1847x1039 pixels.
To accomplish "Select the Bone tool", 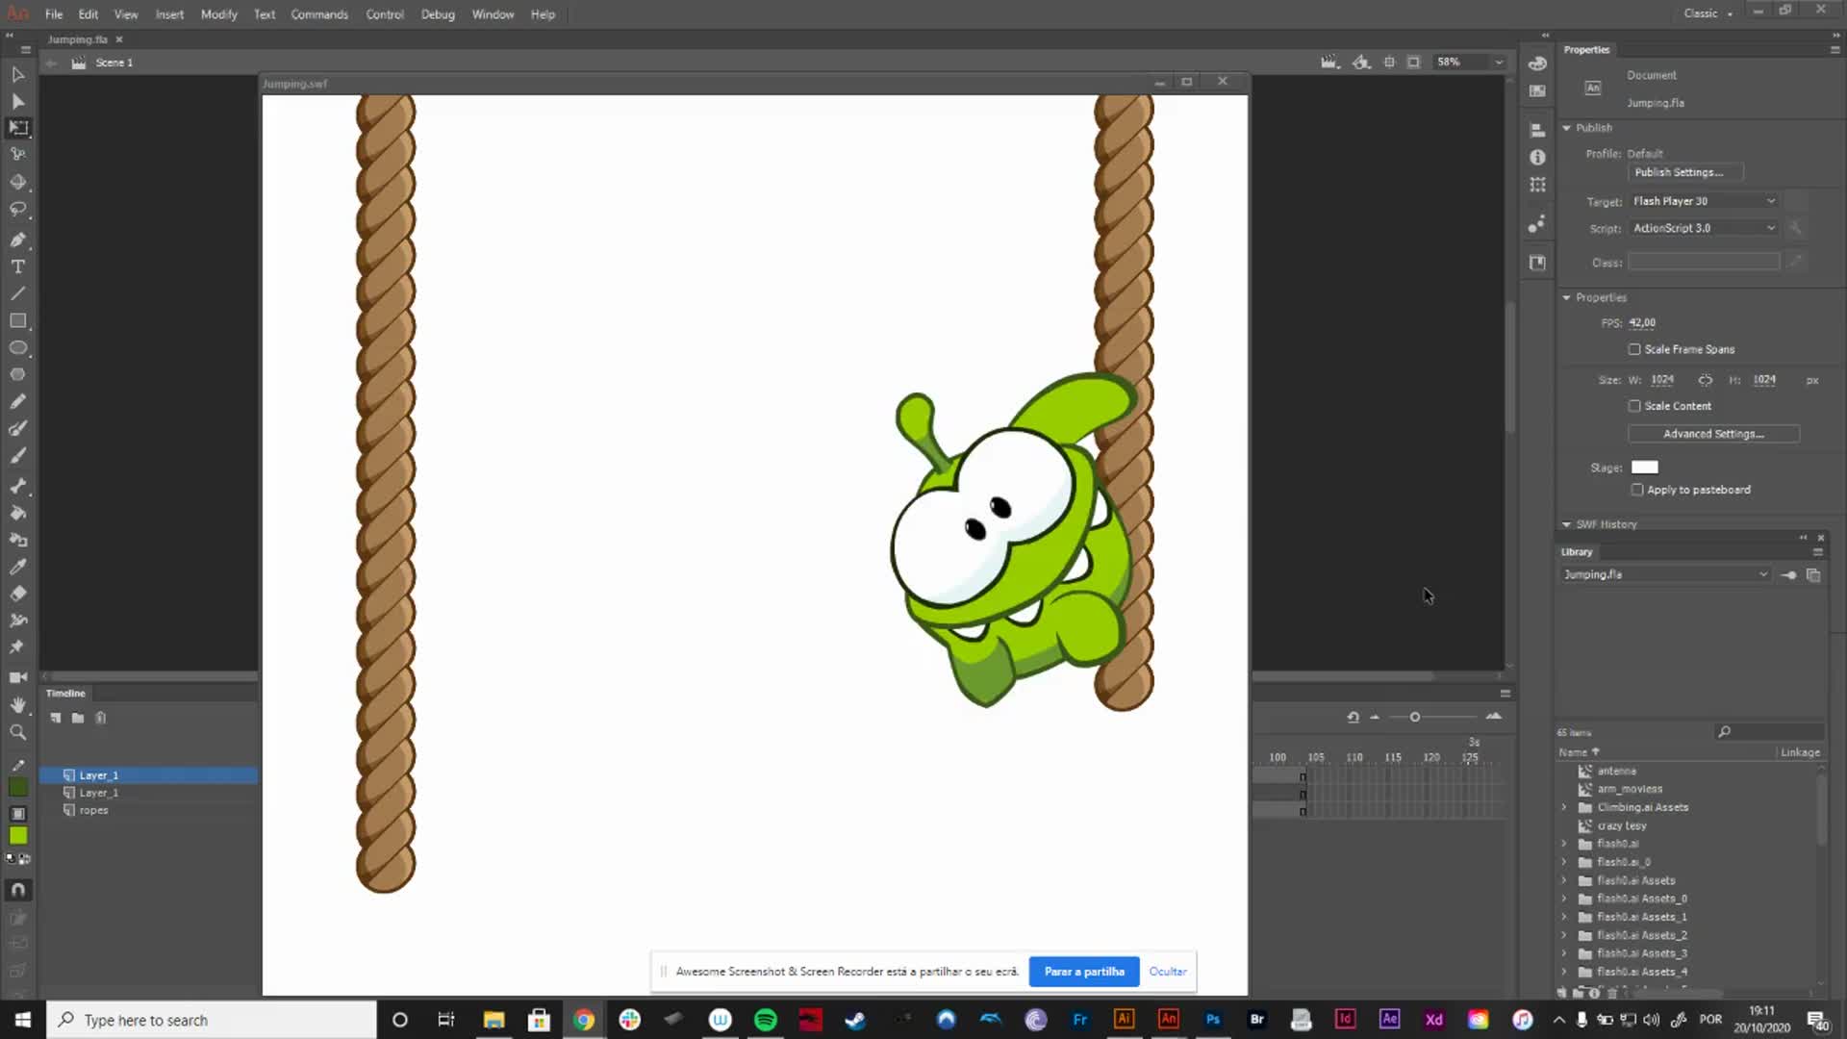I will [17, 486].
